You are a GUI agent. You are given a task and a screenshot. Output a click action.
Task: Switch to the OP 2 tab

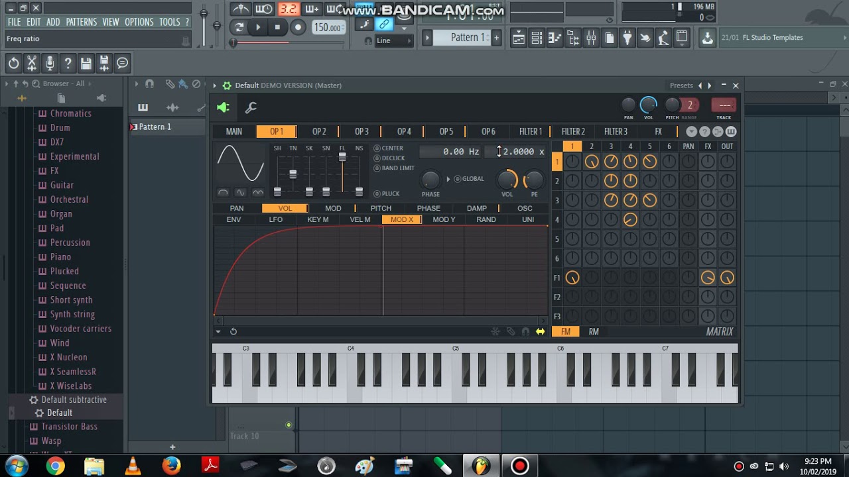coord(319,132)
